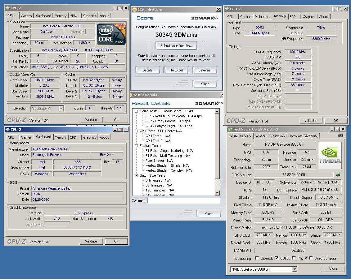Viewport: 351px width, 279px height.
Task: Collapse the Game Tests tree node
Action: [136, 111]
